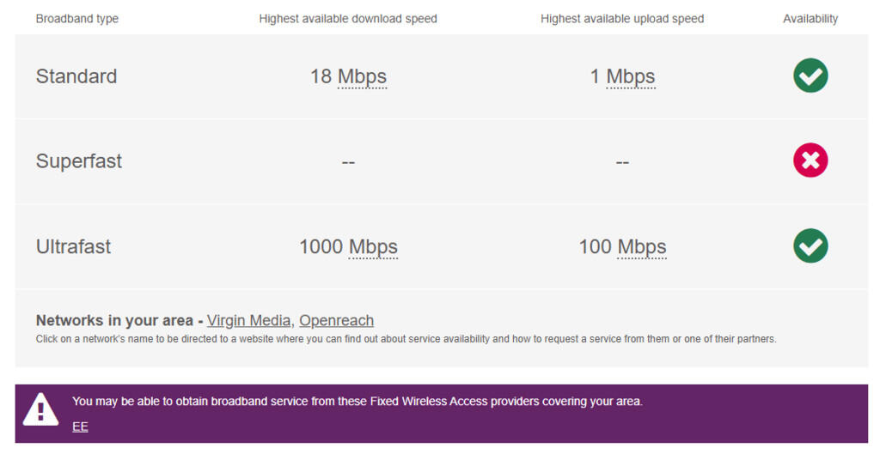Image resolution: width=880 pixels, height=454 pixels.
Task: Click the red cross icon for Superfast
Action: coord(810,160)
